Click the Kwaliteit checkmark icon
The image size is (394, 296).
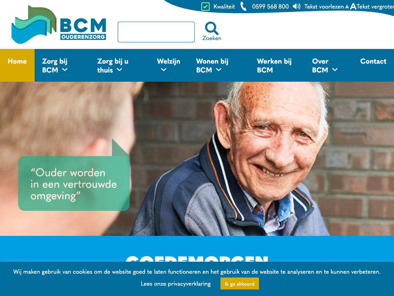205,7
